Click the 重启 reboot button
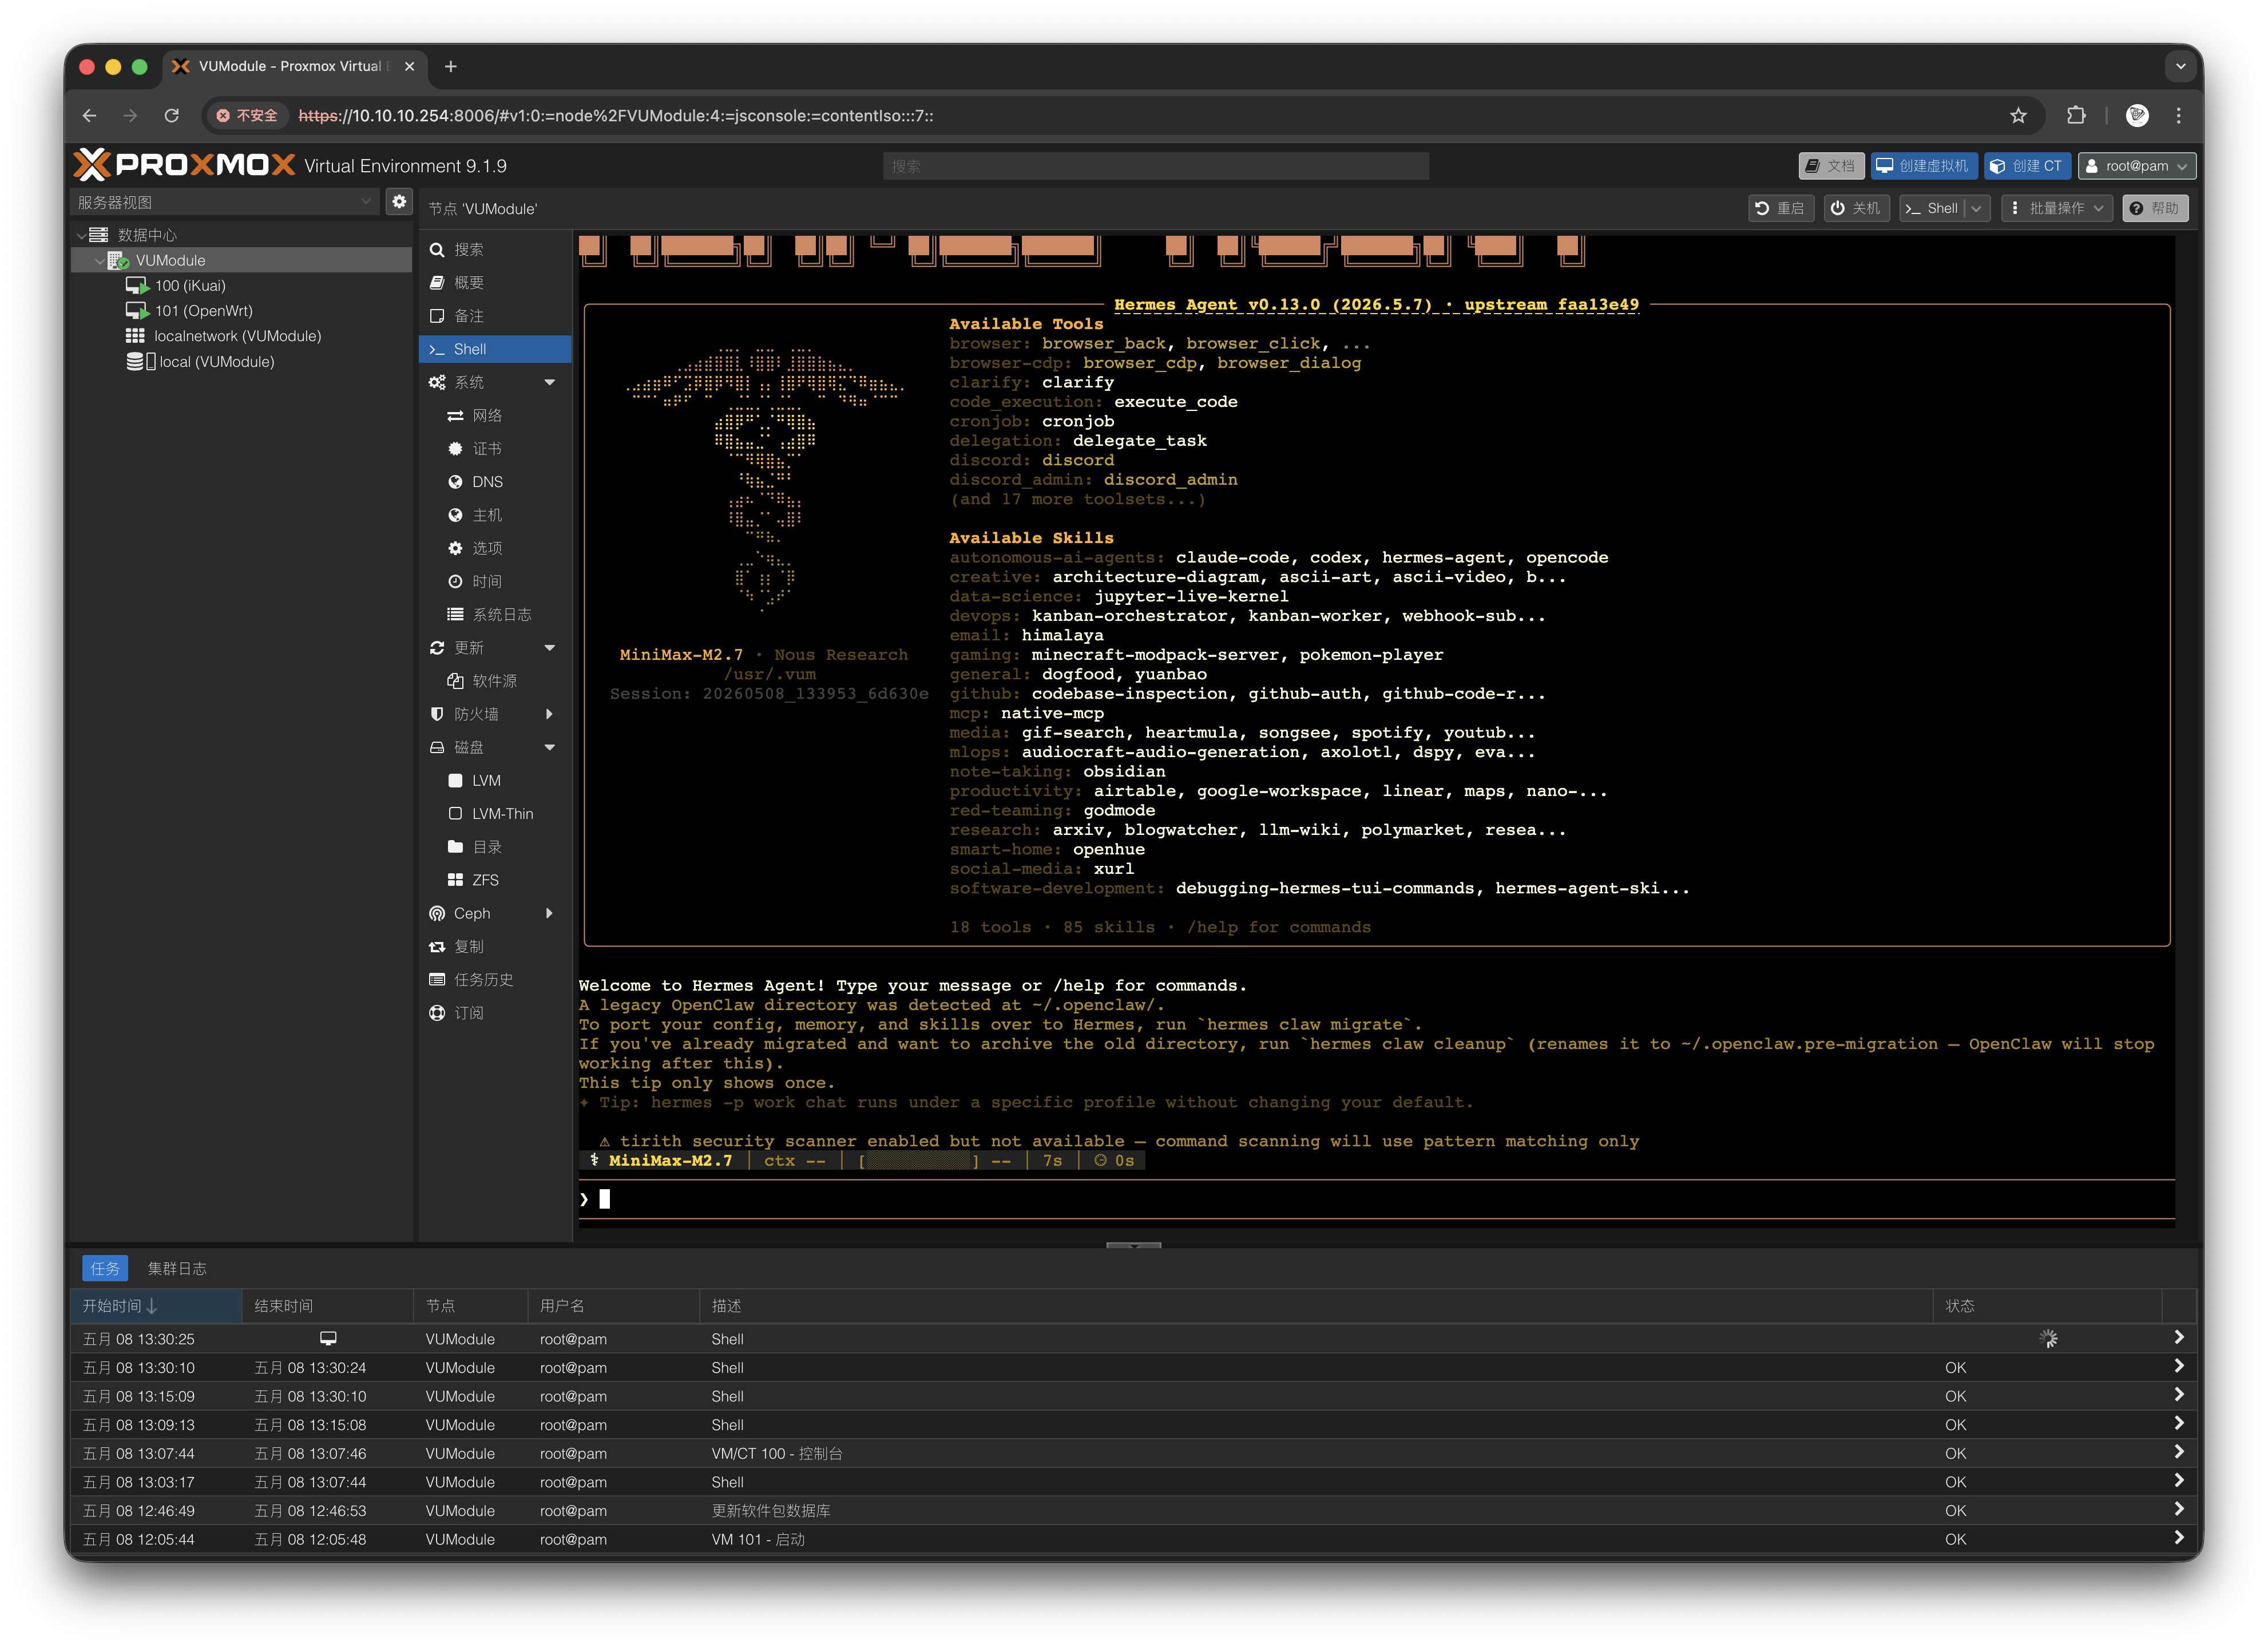The image size is (2268, 1647). [x=1780, y=208]
